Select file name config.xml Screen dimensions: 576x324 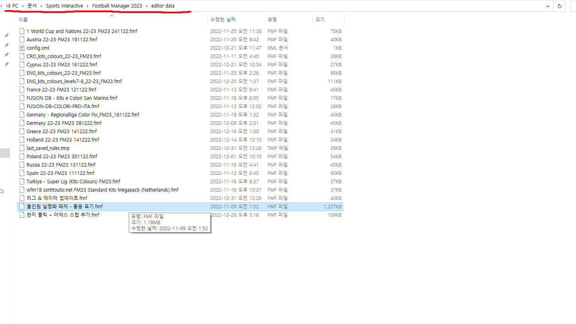(x=38, y=48)
